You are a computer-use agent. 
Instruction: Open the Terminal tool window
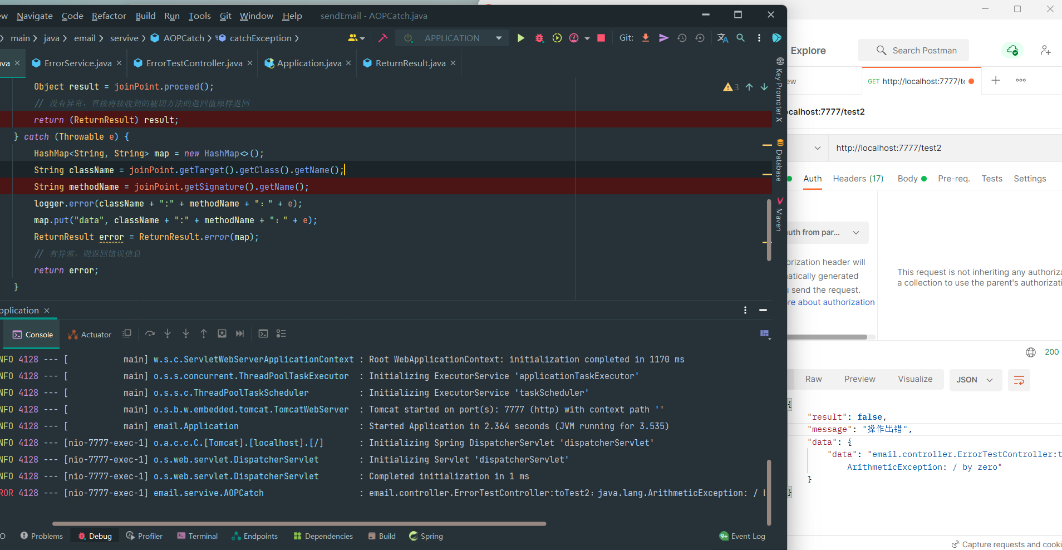pyautogui.click(x=198, y=536)
